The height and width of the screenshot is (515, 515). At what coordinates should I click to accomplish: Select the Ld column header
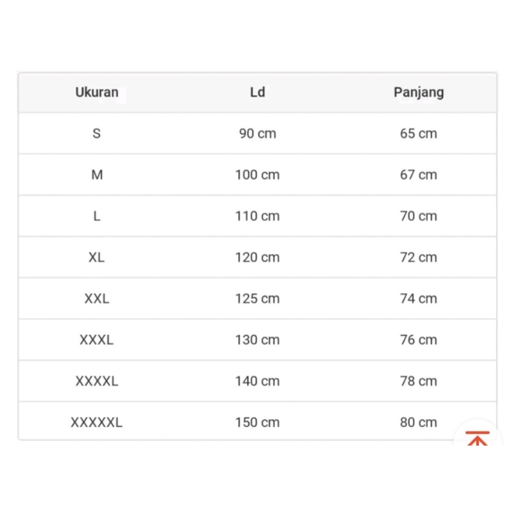click(x=257, y=93)
